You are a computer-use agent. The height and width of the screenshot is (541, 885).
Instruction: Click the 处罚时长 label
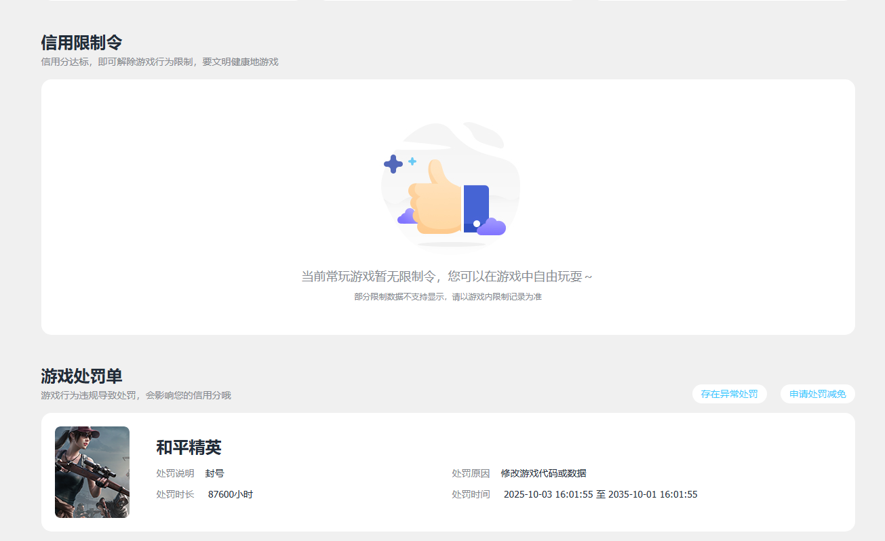pos(175,494)
